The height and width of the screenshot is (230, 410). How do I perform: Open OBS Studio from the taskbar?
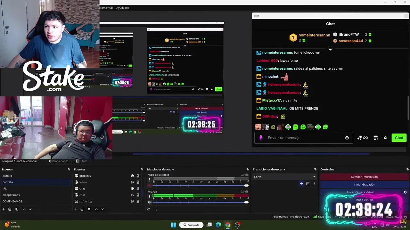click(x=237, y=225)
